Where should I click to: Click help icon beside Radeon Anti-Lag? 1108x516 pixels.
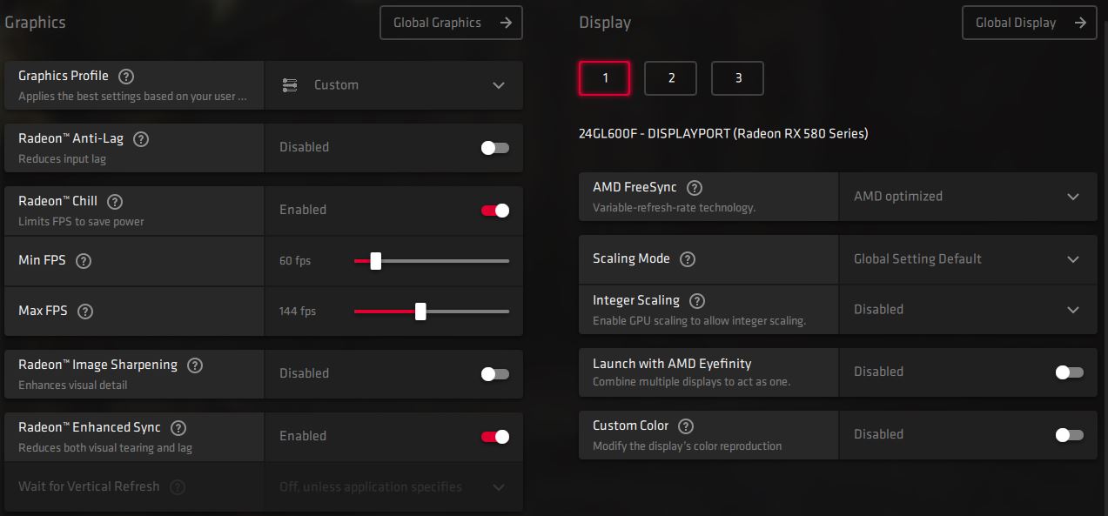141,139
